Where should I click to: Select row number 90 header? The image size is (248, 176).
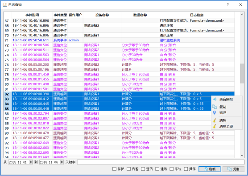click(x=8, y=133)
